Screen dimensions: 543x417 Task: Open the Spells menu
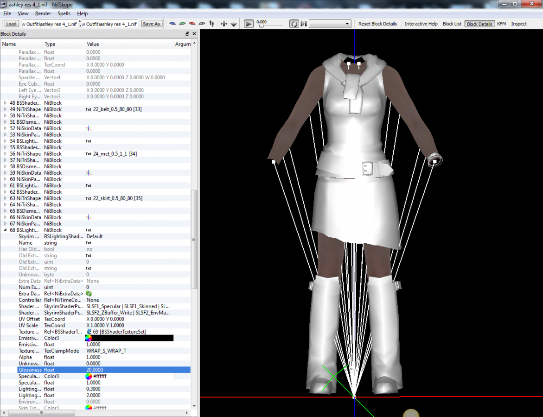(x=64, y=14)
